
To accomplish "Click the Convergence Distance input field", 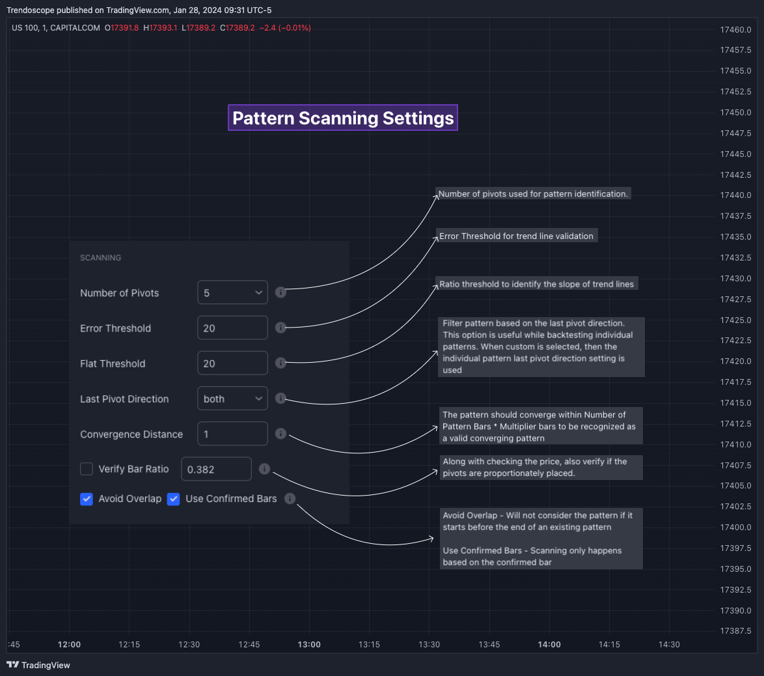I will pos(232,433).
